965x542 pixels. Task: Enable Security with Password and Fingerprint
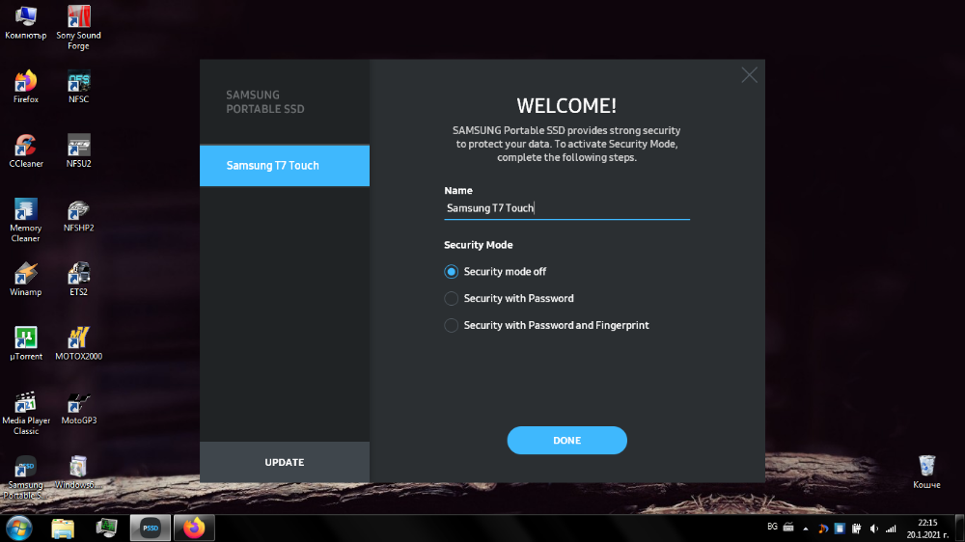(x=451, y=325)
